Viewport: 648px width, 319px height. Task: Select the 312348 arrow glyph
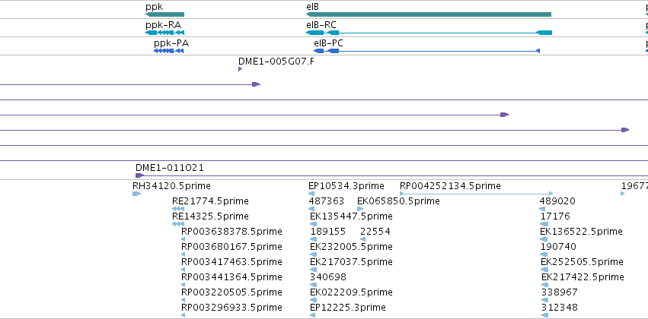point(544,315)
